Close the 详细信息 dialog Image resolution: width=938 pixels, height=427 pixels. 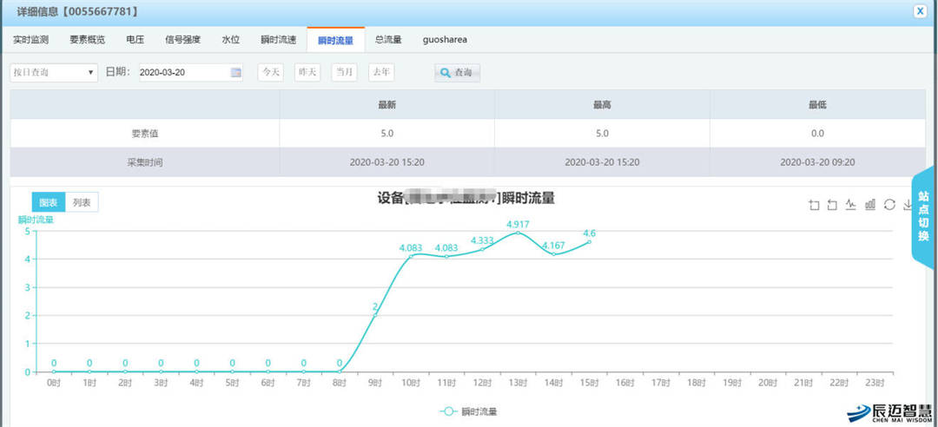pyautogui.click(x=920, y=10)
